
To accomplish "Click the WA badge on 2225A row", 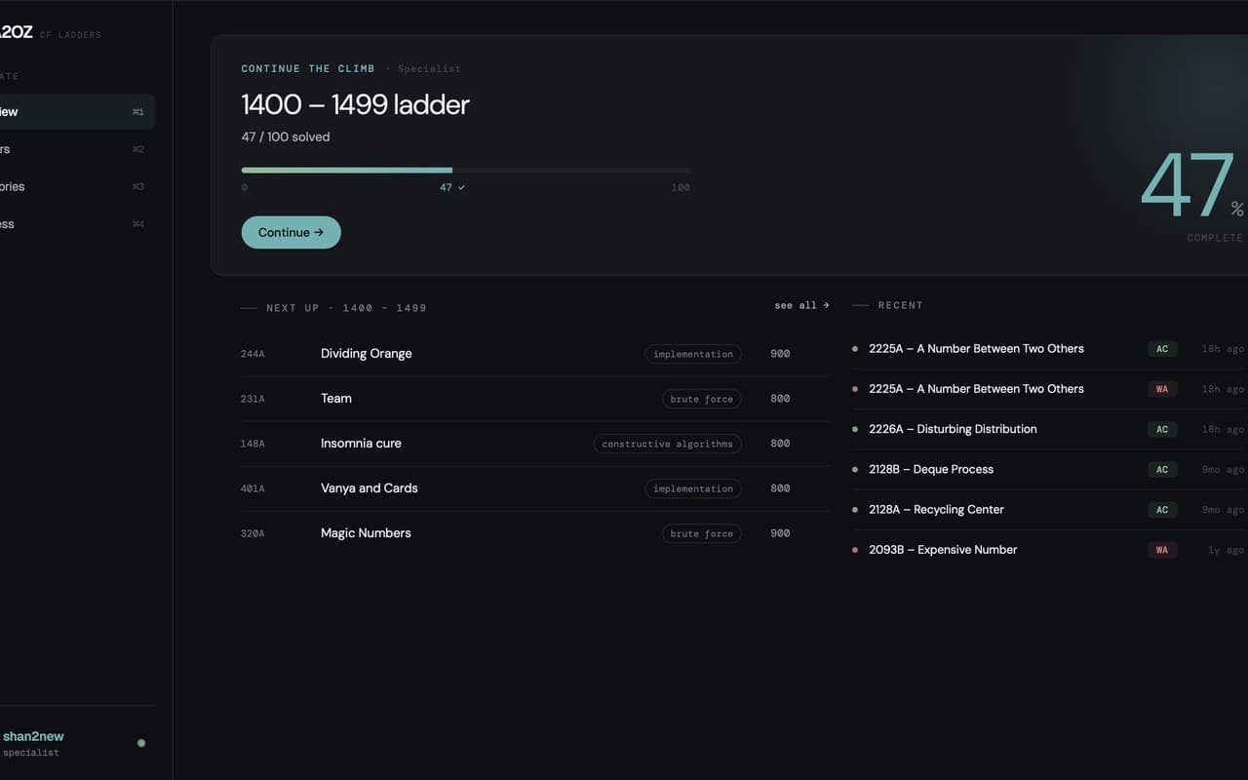I will (1162, 389).
